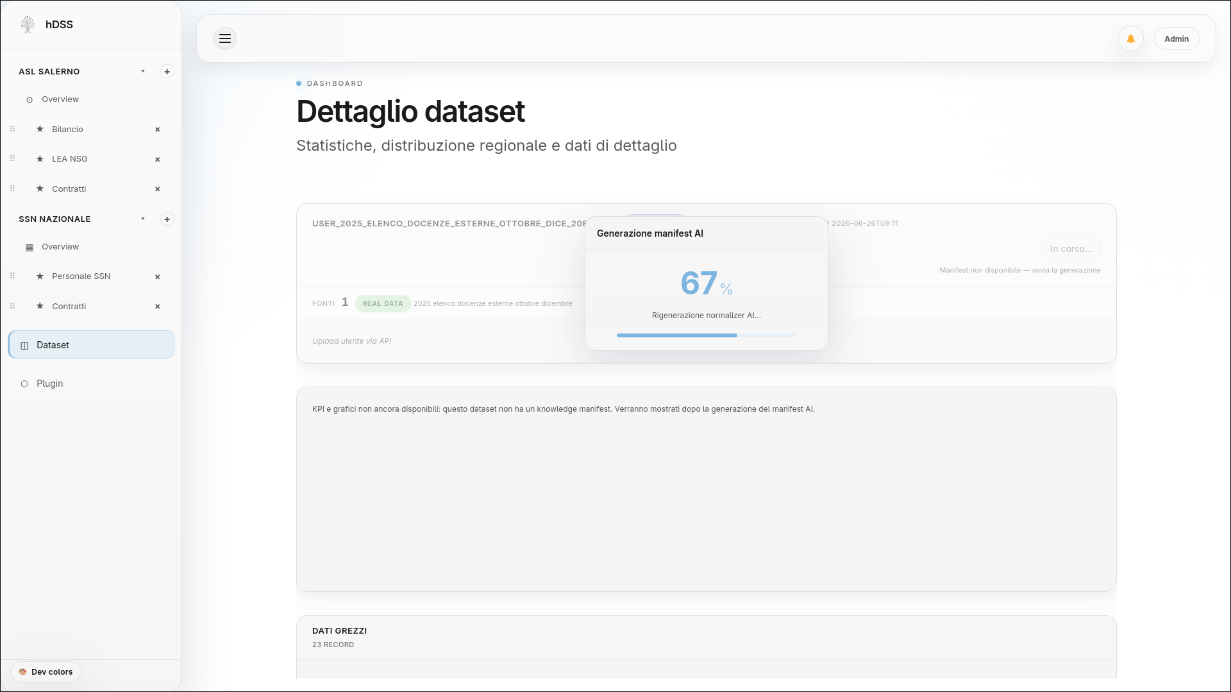Click drag handle of SSN Nazionale Contratti
The width and height of the screenshot is (1231, 692).
click(x=12, y=306)
